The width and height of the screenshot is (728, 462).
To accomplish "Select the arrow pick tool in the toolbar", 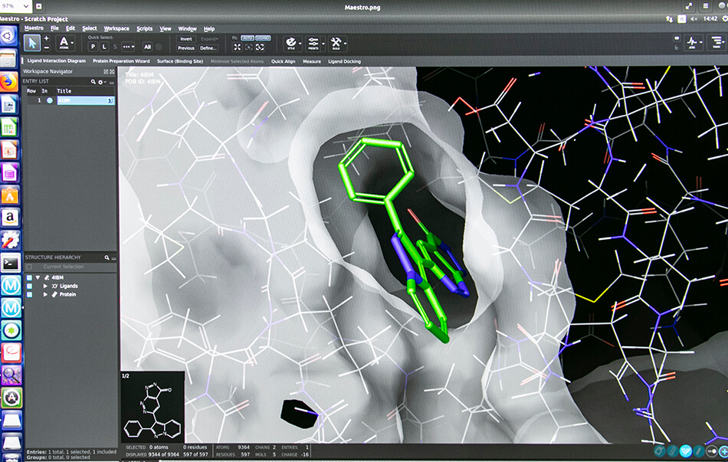I will tap(32, 43).
